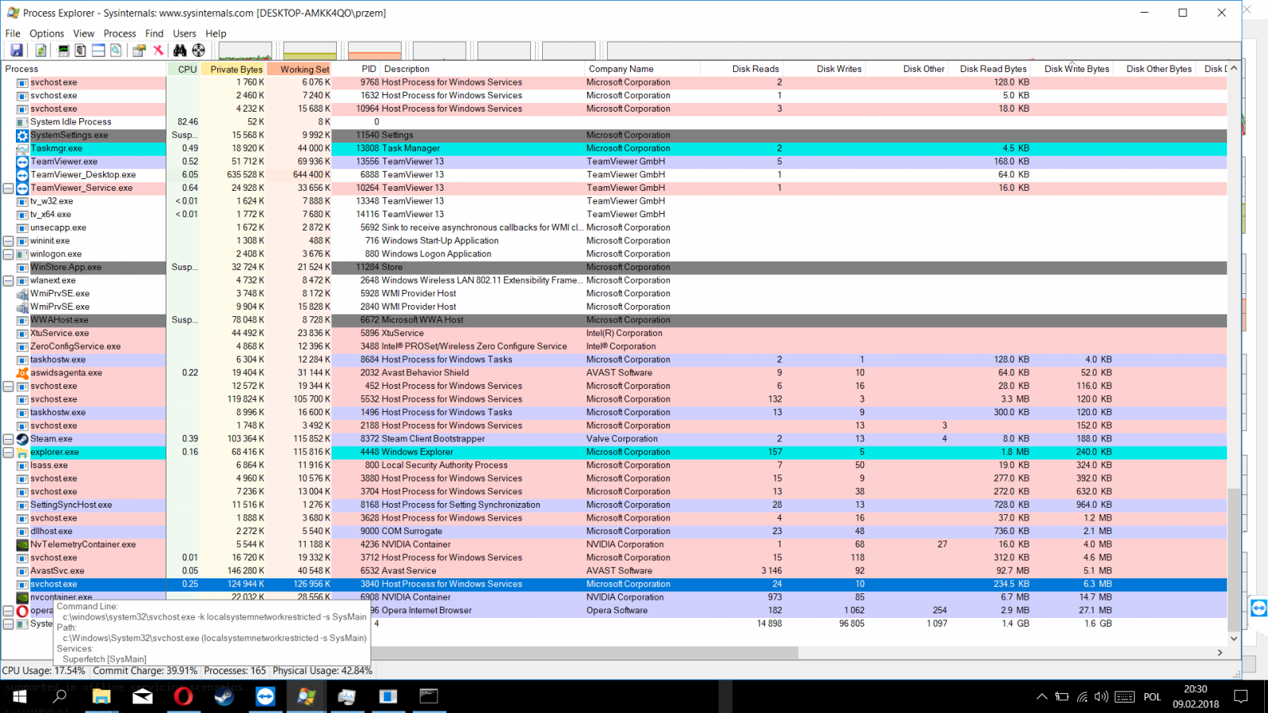
Task: Sort by Working Set column header
Action: tap(299, 69)
